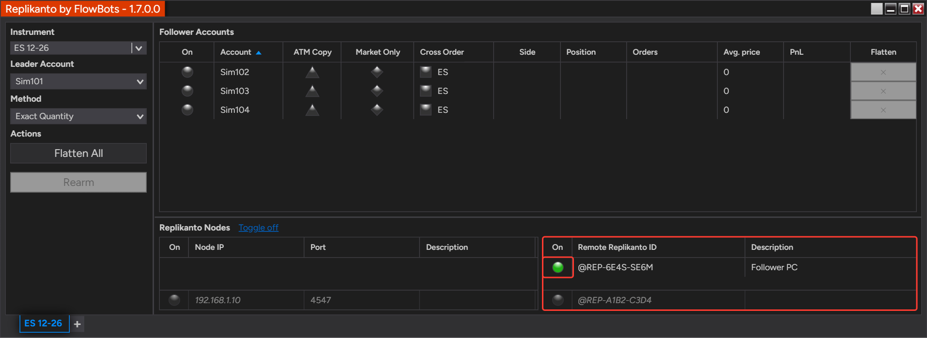927x338 pixels.
Task: Edit the Port field 4547
Action: [361, 300]
